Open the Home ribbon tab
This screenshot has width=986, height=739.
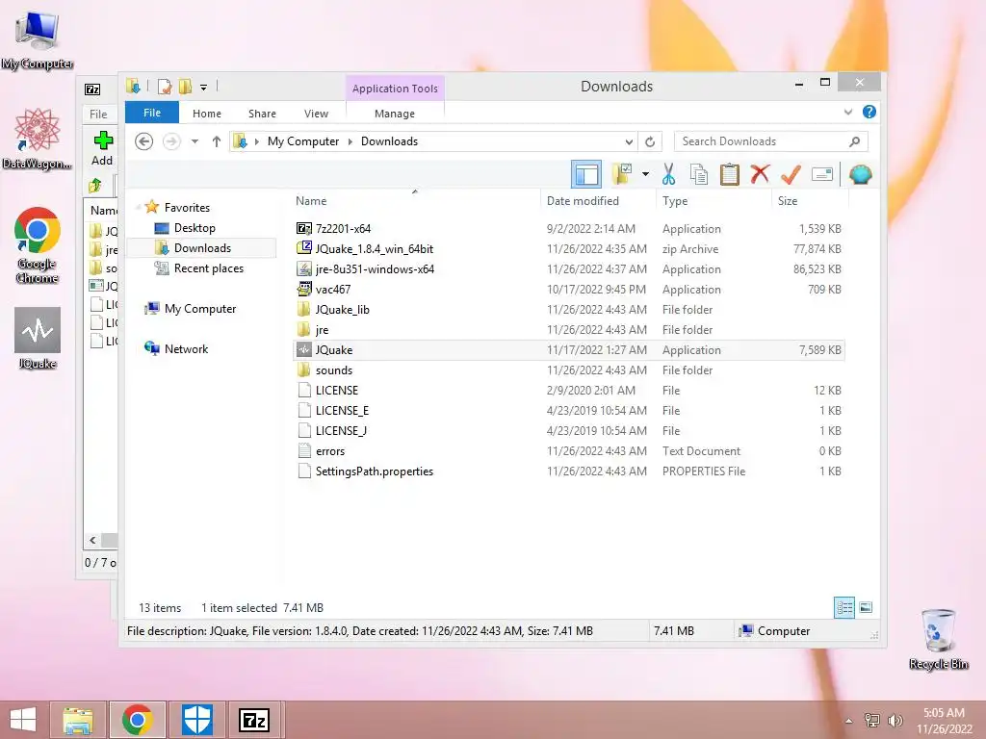pos(207,114)
